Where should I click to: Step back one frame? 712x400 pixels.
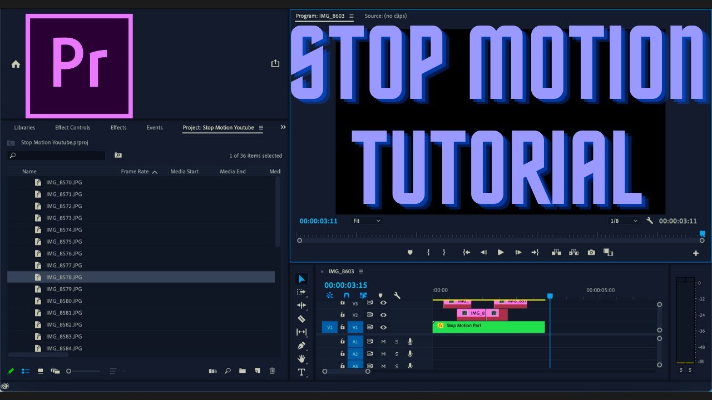tap(483, 252)
